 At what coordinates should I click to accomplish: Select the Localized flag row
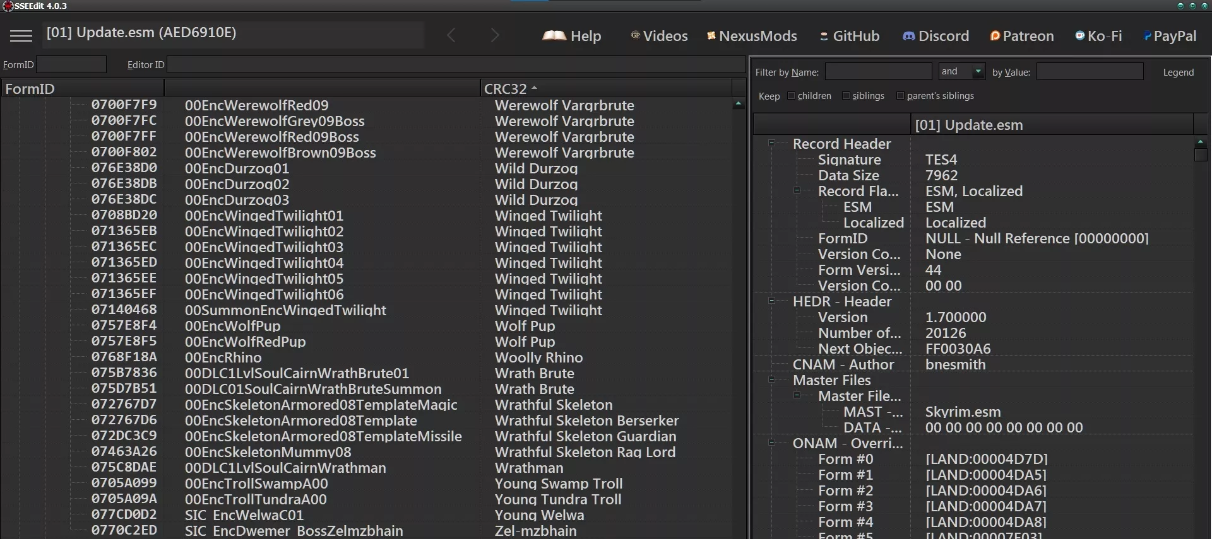[x=874, y=223]
